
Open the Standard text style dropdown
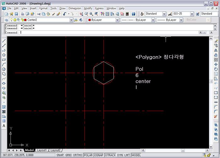[164, 14]
